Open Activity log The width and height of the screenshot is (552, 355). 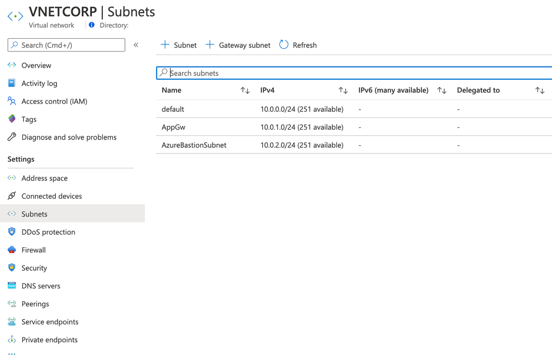click(x=39, y=83)
